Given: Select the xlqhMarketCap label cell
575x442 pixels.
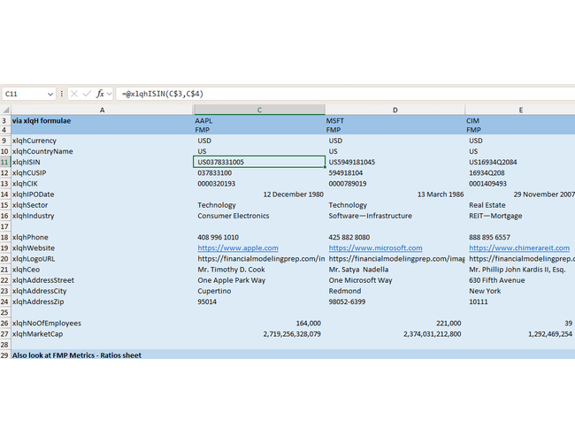Looking at the screenshot, I should (x=102, y=334).
